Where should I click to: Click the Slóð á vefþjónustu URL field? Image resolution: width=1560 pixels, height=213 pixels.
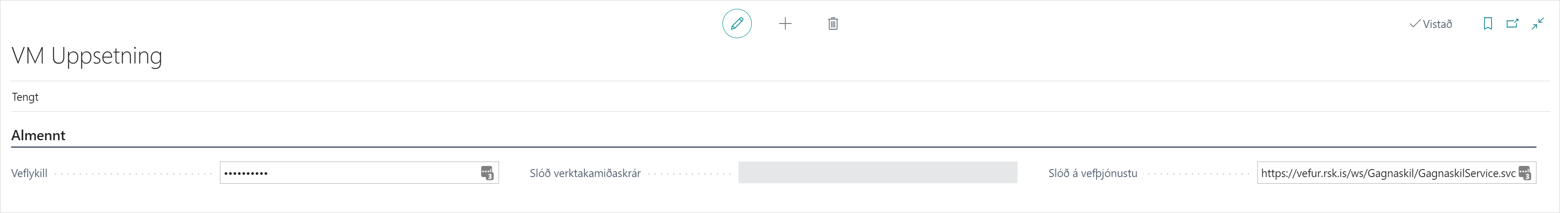pos(1396,173)
